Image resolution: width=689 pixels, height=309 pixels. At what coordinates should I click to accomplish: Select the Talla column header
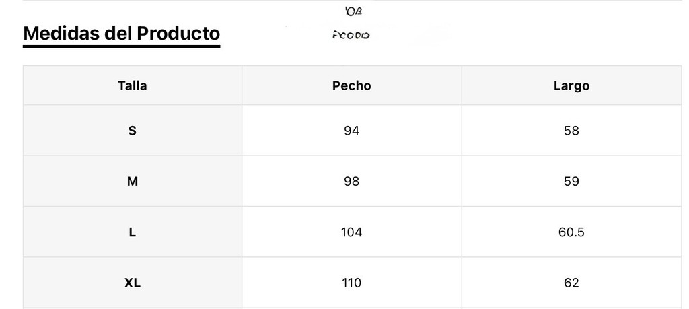point(133,85)
